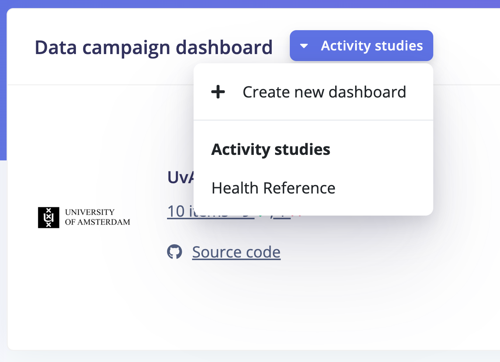500x362 pixels.
Task: Follow the Source code link
Action: (x=236, y=252)
